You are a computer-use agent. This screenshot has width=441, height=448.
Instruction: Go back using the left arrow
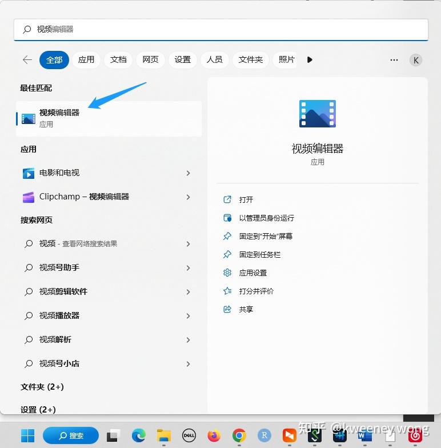pos(27,59)
